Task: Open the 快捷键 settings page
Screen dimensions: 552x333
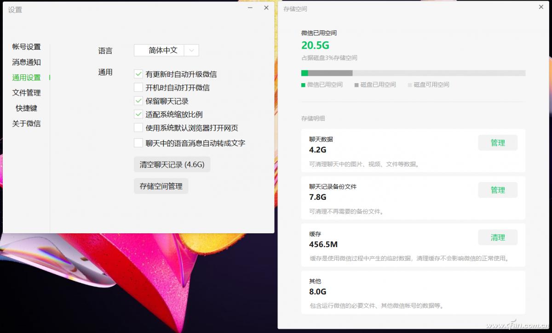Action: (26, 108)
